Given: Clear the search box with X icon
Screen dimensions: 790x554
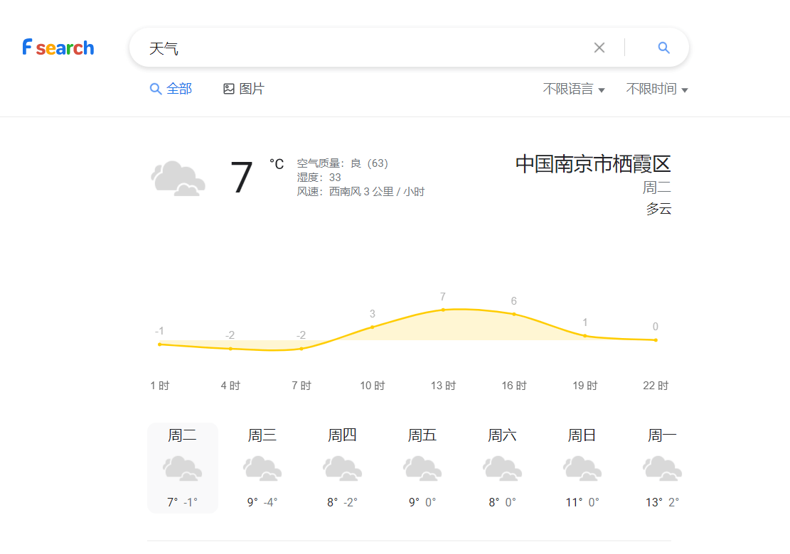Looking at the screenshot, I should (599, 48).
